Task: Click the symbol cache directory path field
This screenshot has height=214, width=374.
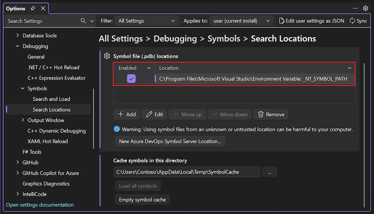Action: tap(187, 172)
